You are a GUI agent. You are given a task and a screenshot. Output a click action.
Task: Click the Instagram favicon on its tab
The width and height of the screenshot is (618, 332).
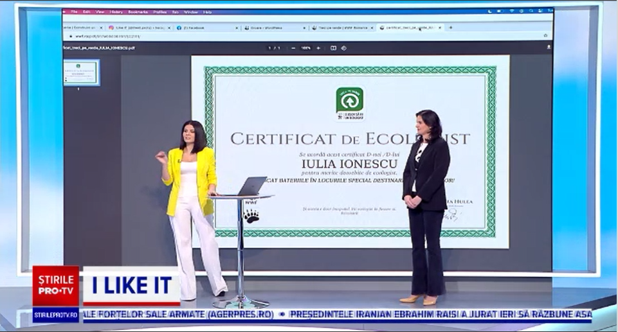111,28
